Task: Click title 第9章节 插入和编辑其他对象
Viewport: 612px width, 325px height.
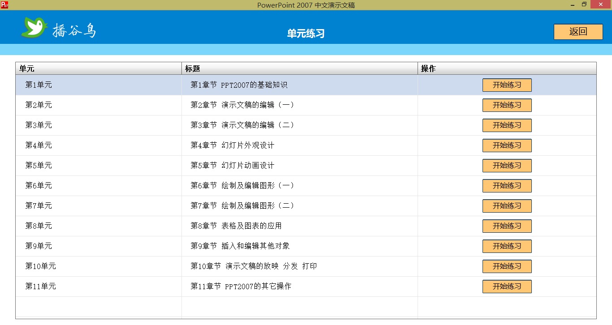Action: (240, 246)
